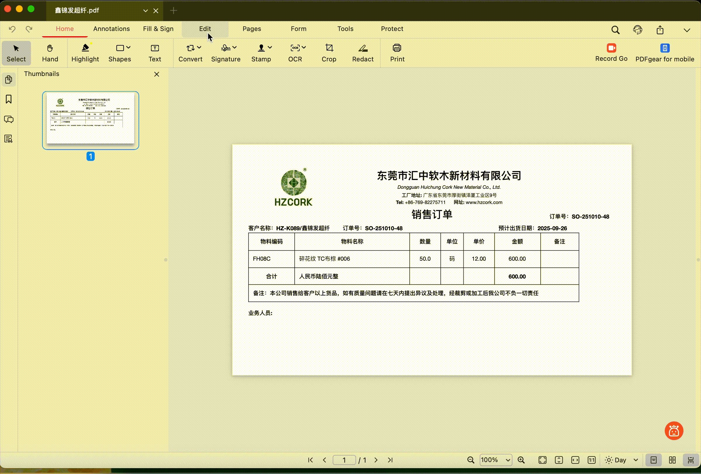Open the zoom percentage dropdown
Screen dimensions: 701x474
pos(495,460)
